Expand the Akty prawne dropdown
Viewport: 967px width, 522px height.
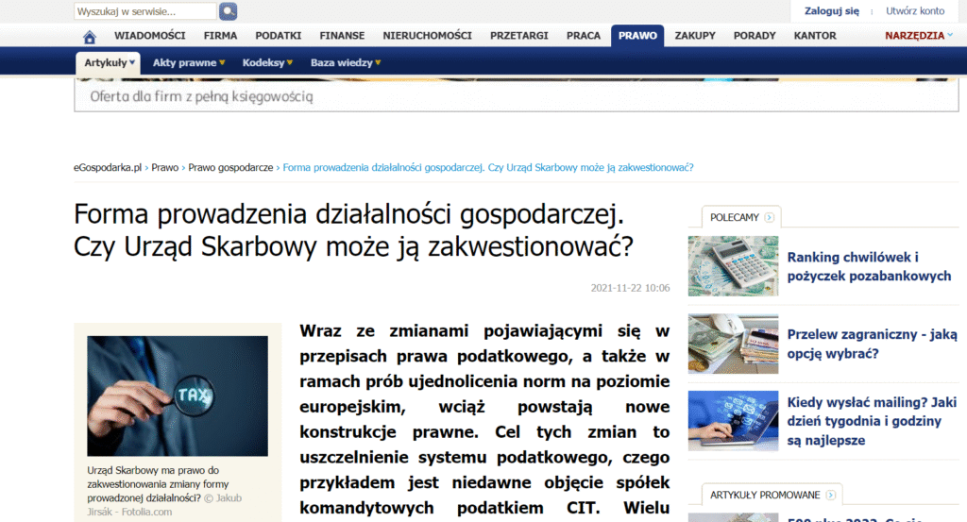pos(189,63)
